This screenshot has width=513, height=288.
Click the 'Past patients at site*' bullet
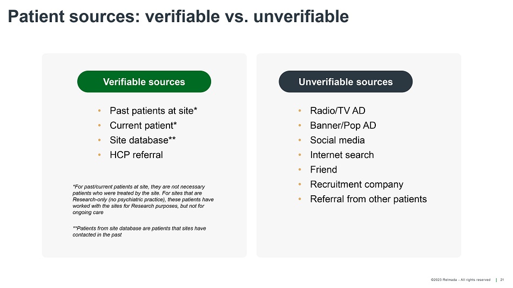point(153,111)
